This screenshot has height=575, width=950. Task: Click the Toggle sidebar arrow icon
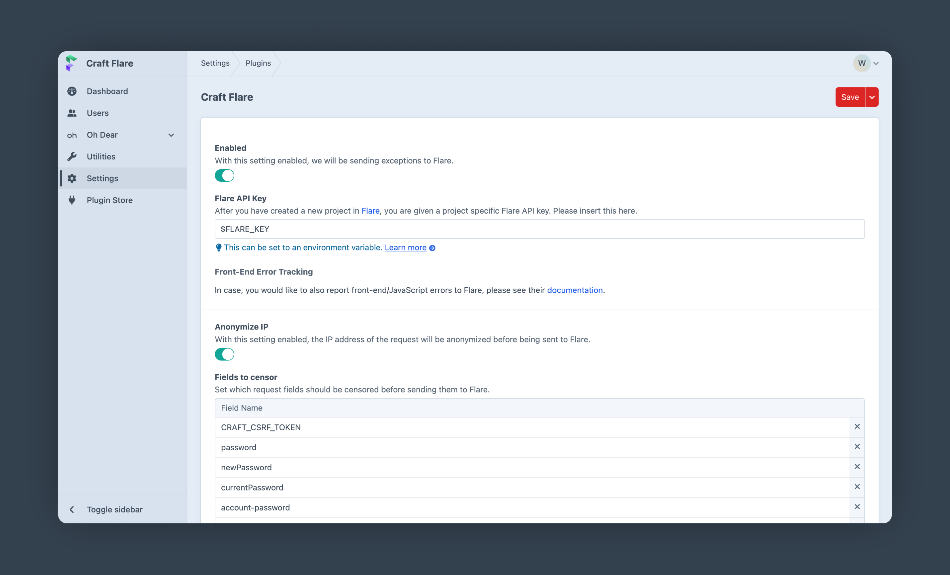[72, 509]
